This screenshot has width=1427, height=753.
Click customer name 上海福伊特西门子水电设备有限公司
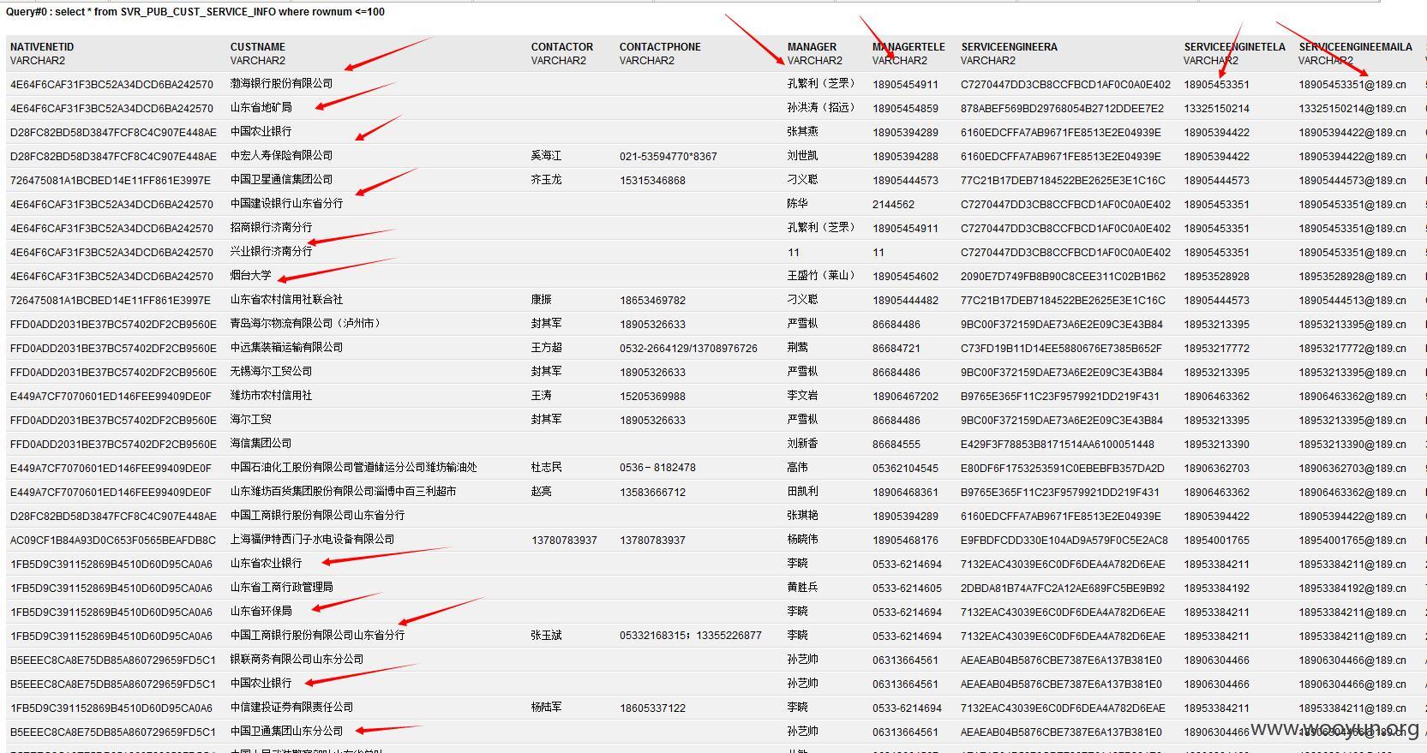click(312, 539)
